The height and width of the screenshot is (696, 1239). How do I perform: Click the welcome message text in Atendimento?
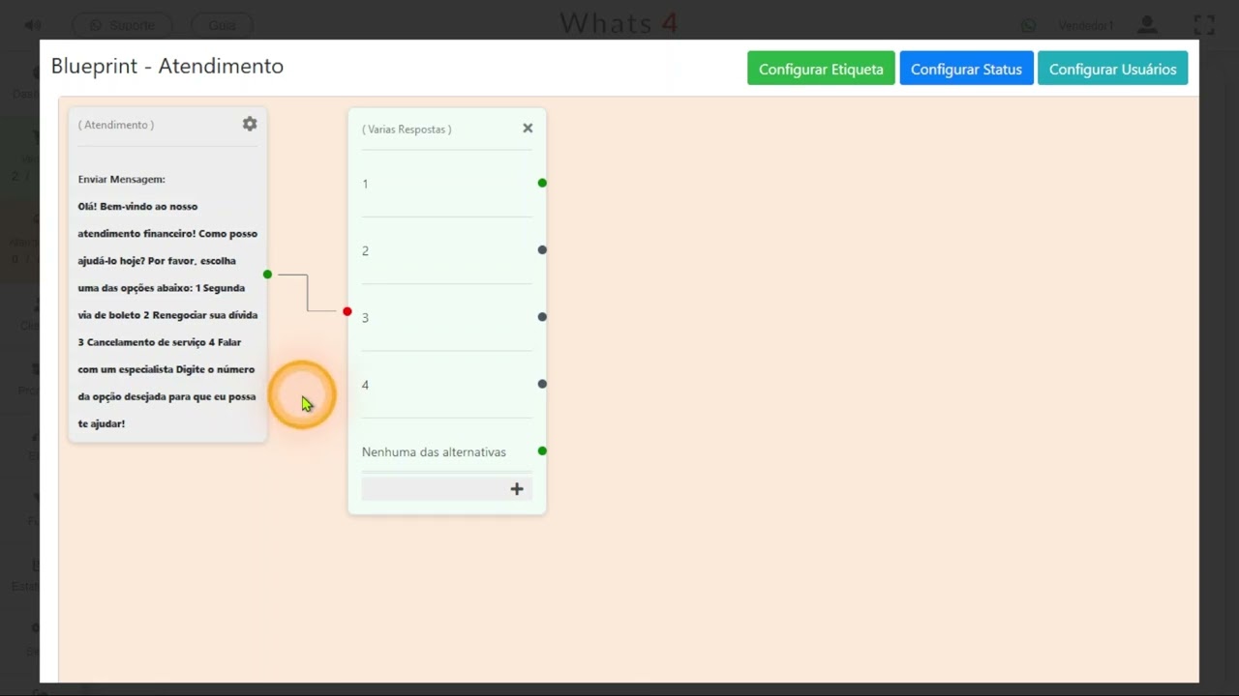[167, 314]
